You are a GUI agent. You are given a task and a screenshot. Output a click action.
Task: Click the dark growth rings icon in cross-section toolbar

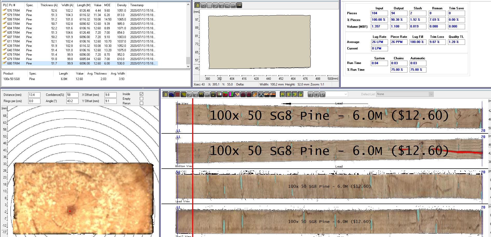pyautogui.click(x=239, y=5)
